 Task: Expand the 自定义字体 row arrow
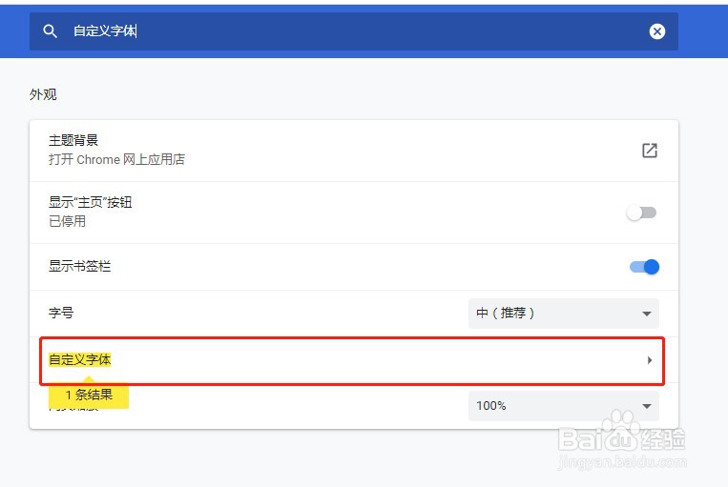click(650, 360)
